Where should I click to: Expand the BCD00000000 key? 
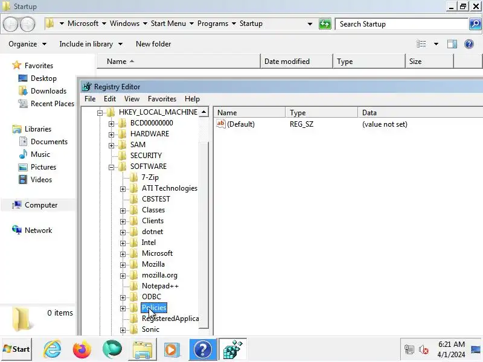[111, 124]
